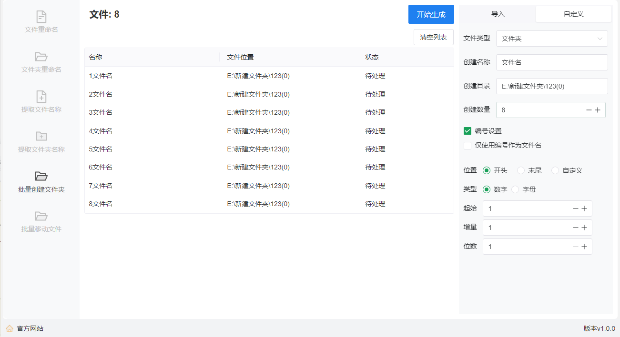Uncheck the 编号设置 checkbox
This screenshot has height=337, width=620.
[468, 131]
